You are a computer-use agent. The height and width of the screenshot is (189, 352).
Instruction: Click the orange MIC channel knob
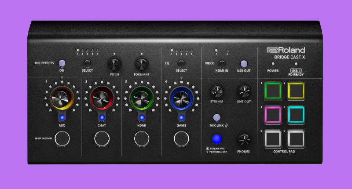point(62,98)
